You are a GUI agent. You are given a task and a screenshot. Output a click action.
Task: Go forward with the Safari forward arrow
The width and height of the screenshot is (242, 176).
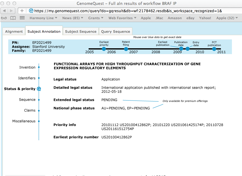click(x=11, y=11)
